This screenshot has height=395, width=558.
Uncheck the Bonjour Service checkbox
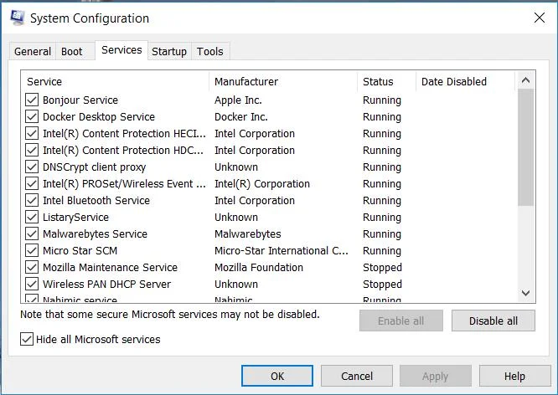32,100
